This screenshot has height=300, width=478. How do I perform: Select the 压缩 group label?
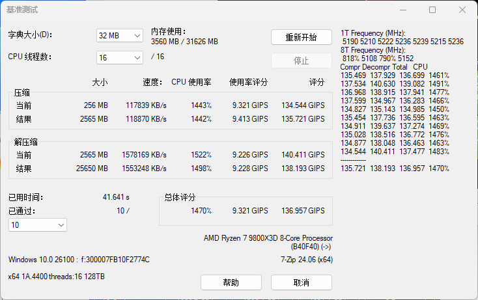(x=22, y=93)
